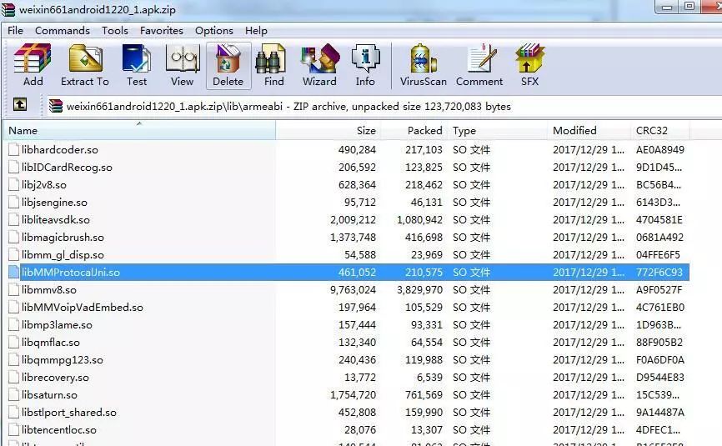The width and height of the screenshot is (722, 446).
Task: Open the View file icon
Action: click(x=182, y=65)
